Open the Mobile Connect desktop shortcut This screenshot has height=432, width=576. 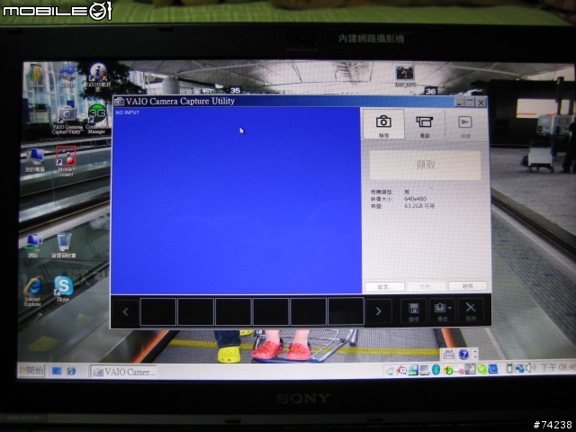coord(66,161)
